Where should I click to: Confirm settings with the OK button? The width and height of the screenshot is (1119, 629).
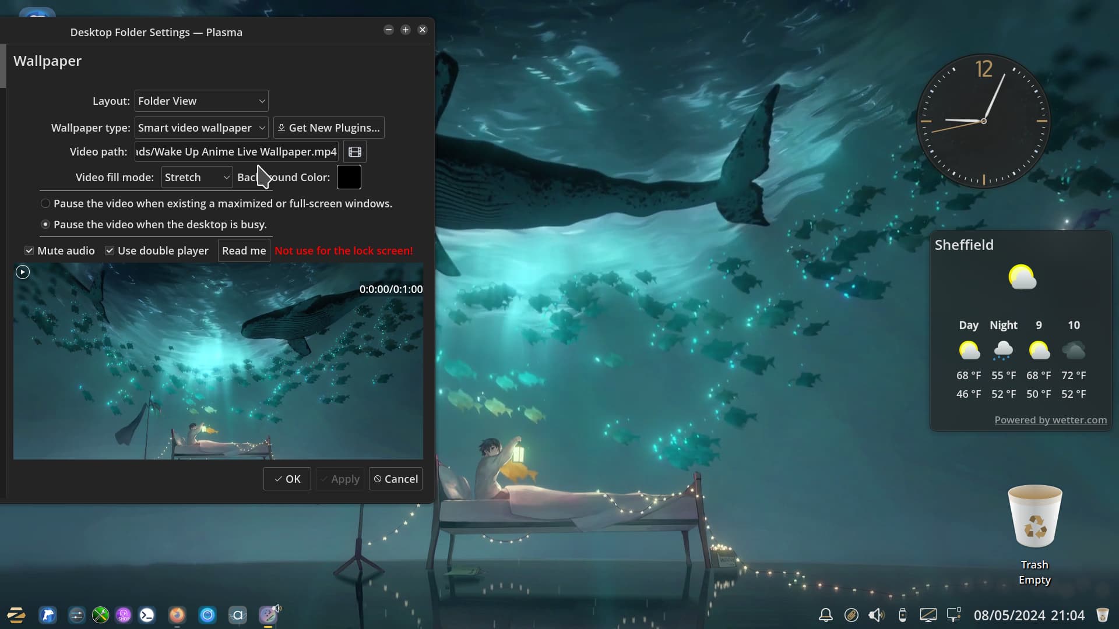(x=287, y=479)
